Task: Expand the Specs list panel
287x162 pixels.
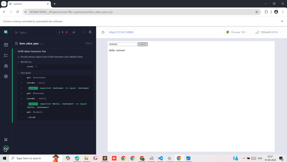Action: click(21, 32)
